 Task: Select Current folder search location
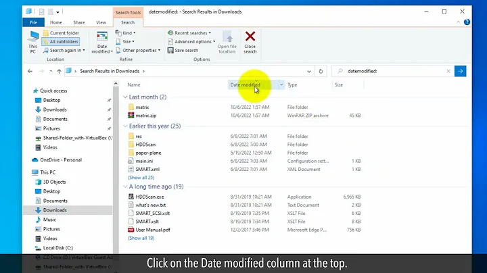(61, 33)
